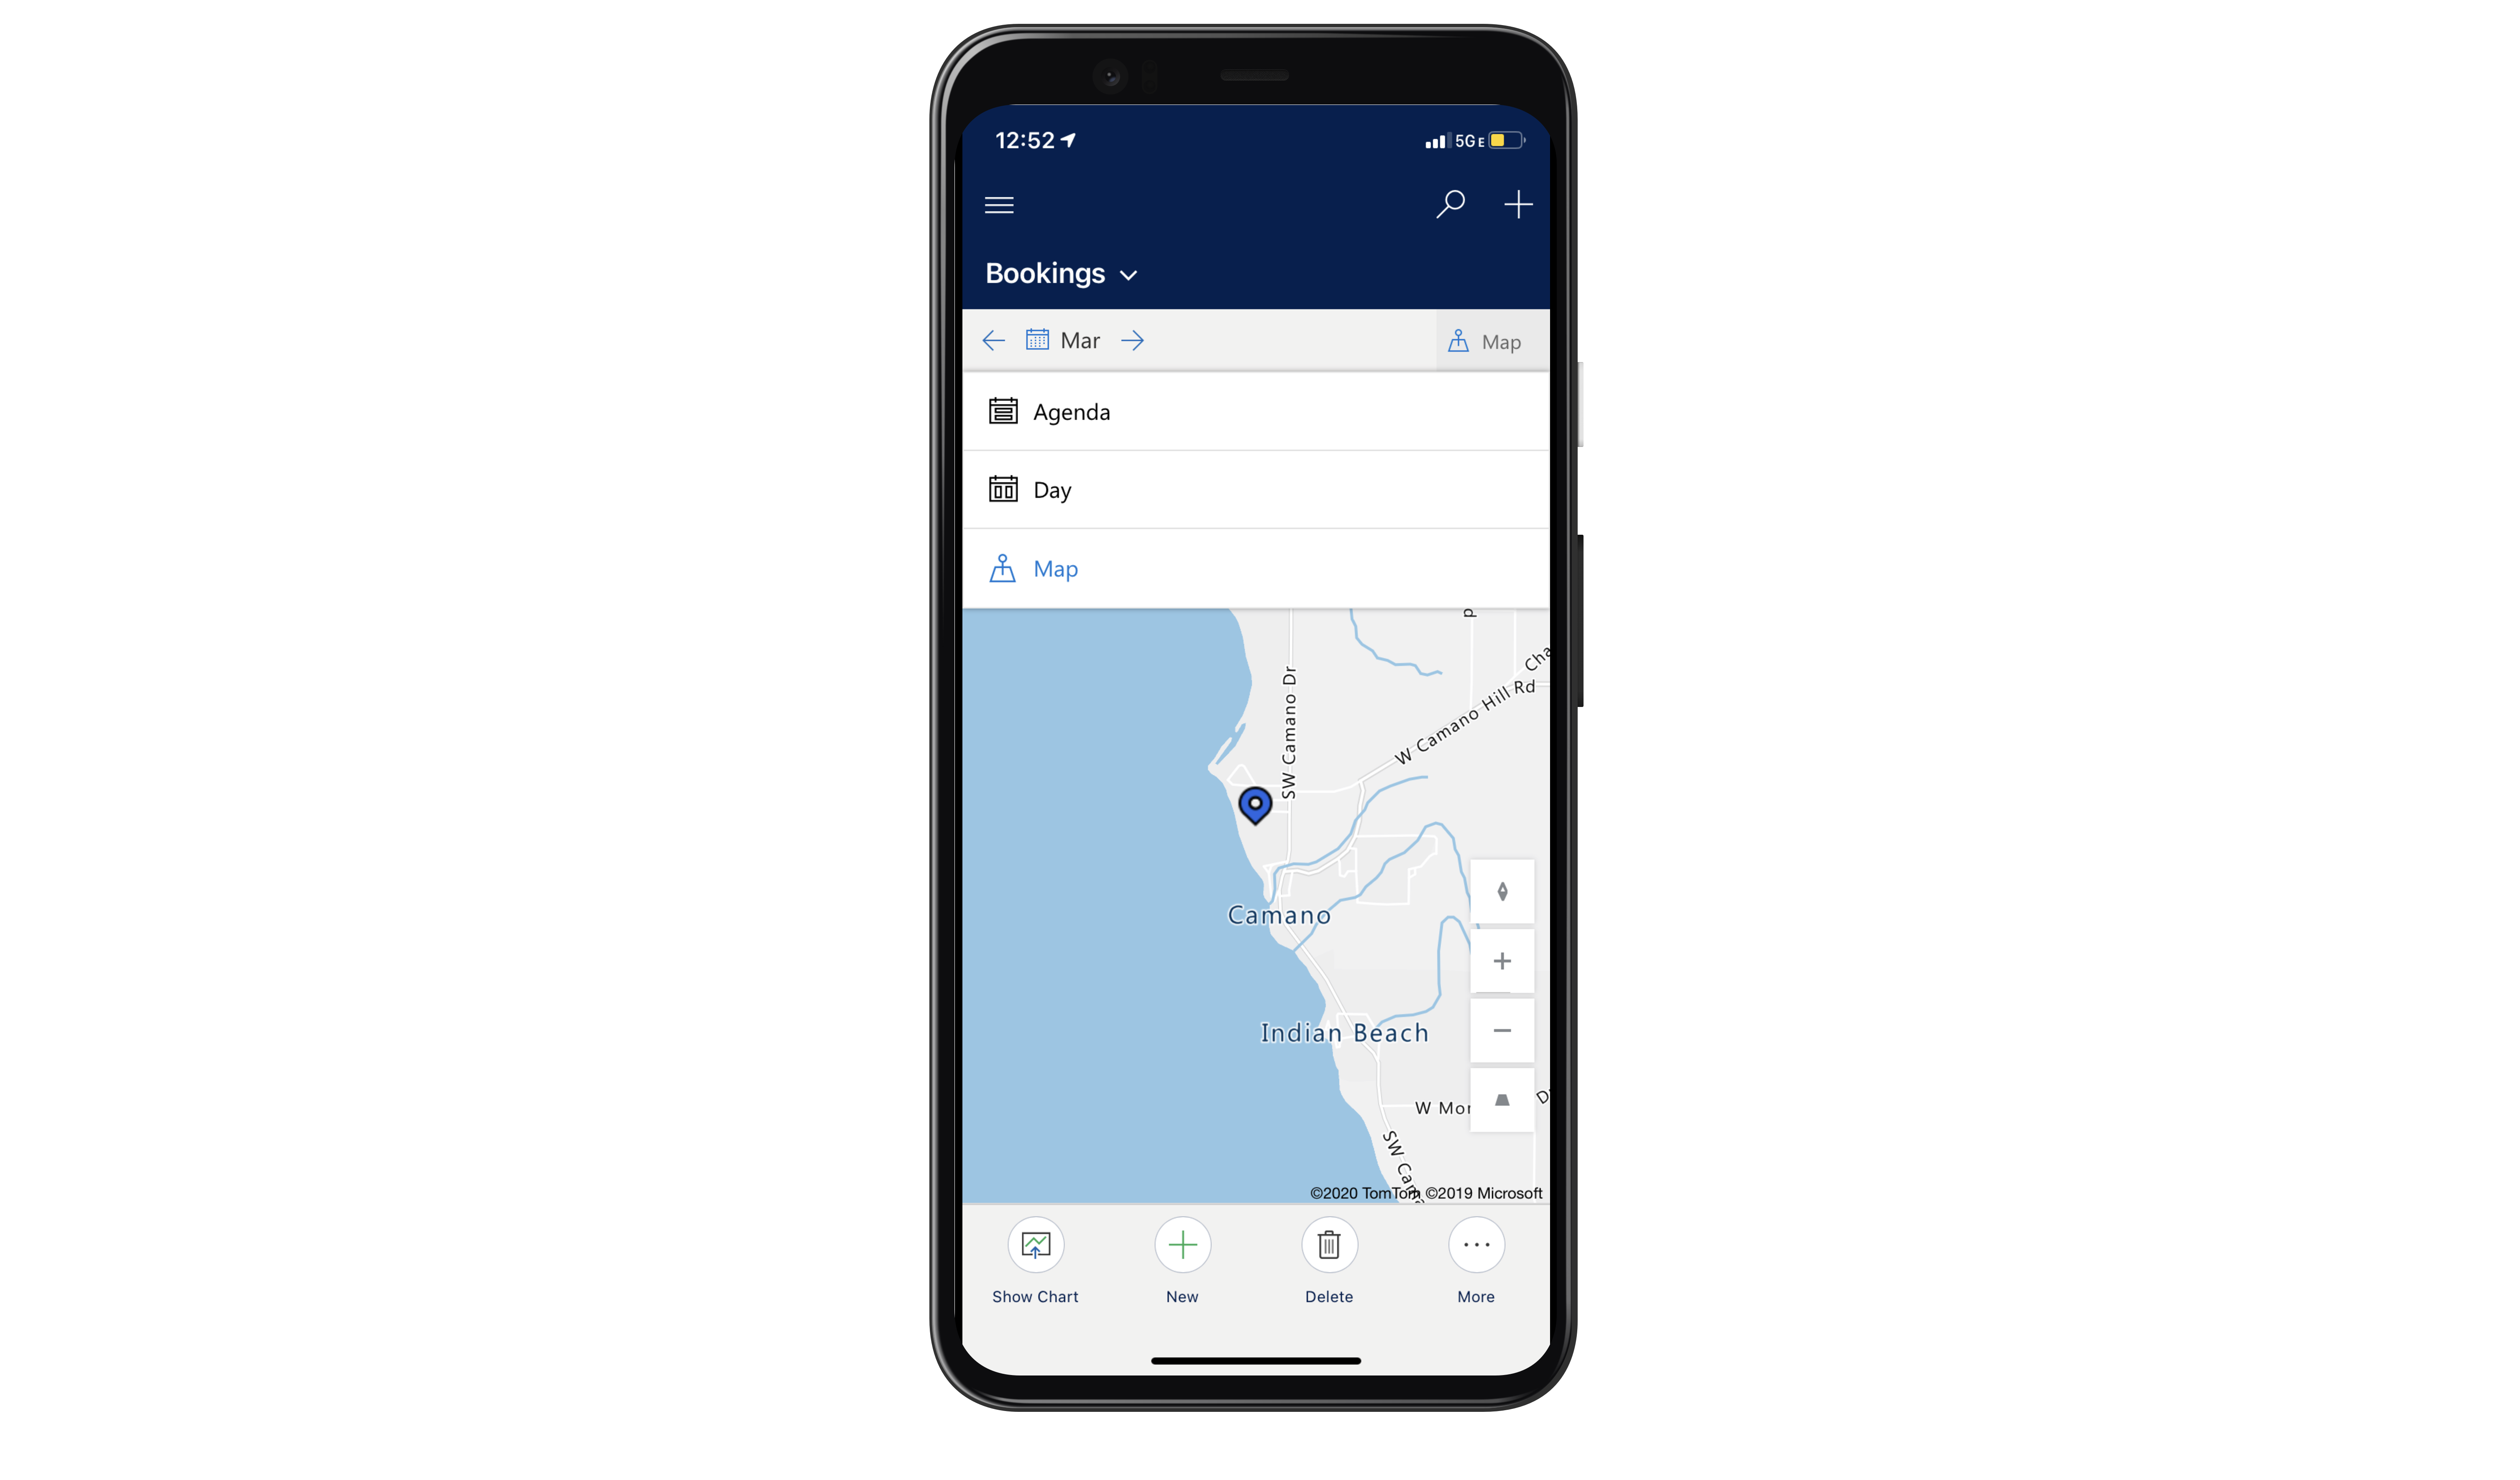
Task: Click the Agenda view icon
Action: [x=1003, y=411]
